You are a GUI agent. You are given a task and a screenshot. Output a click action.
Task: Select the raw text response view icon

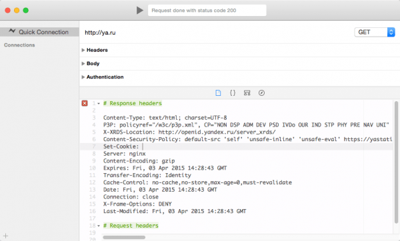218,93
